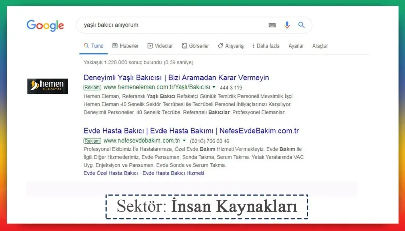
Task: Click the Reklam badge of NefesEvdeBakim ad
Action: tap(92, 141)
